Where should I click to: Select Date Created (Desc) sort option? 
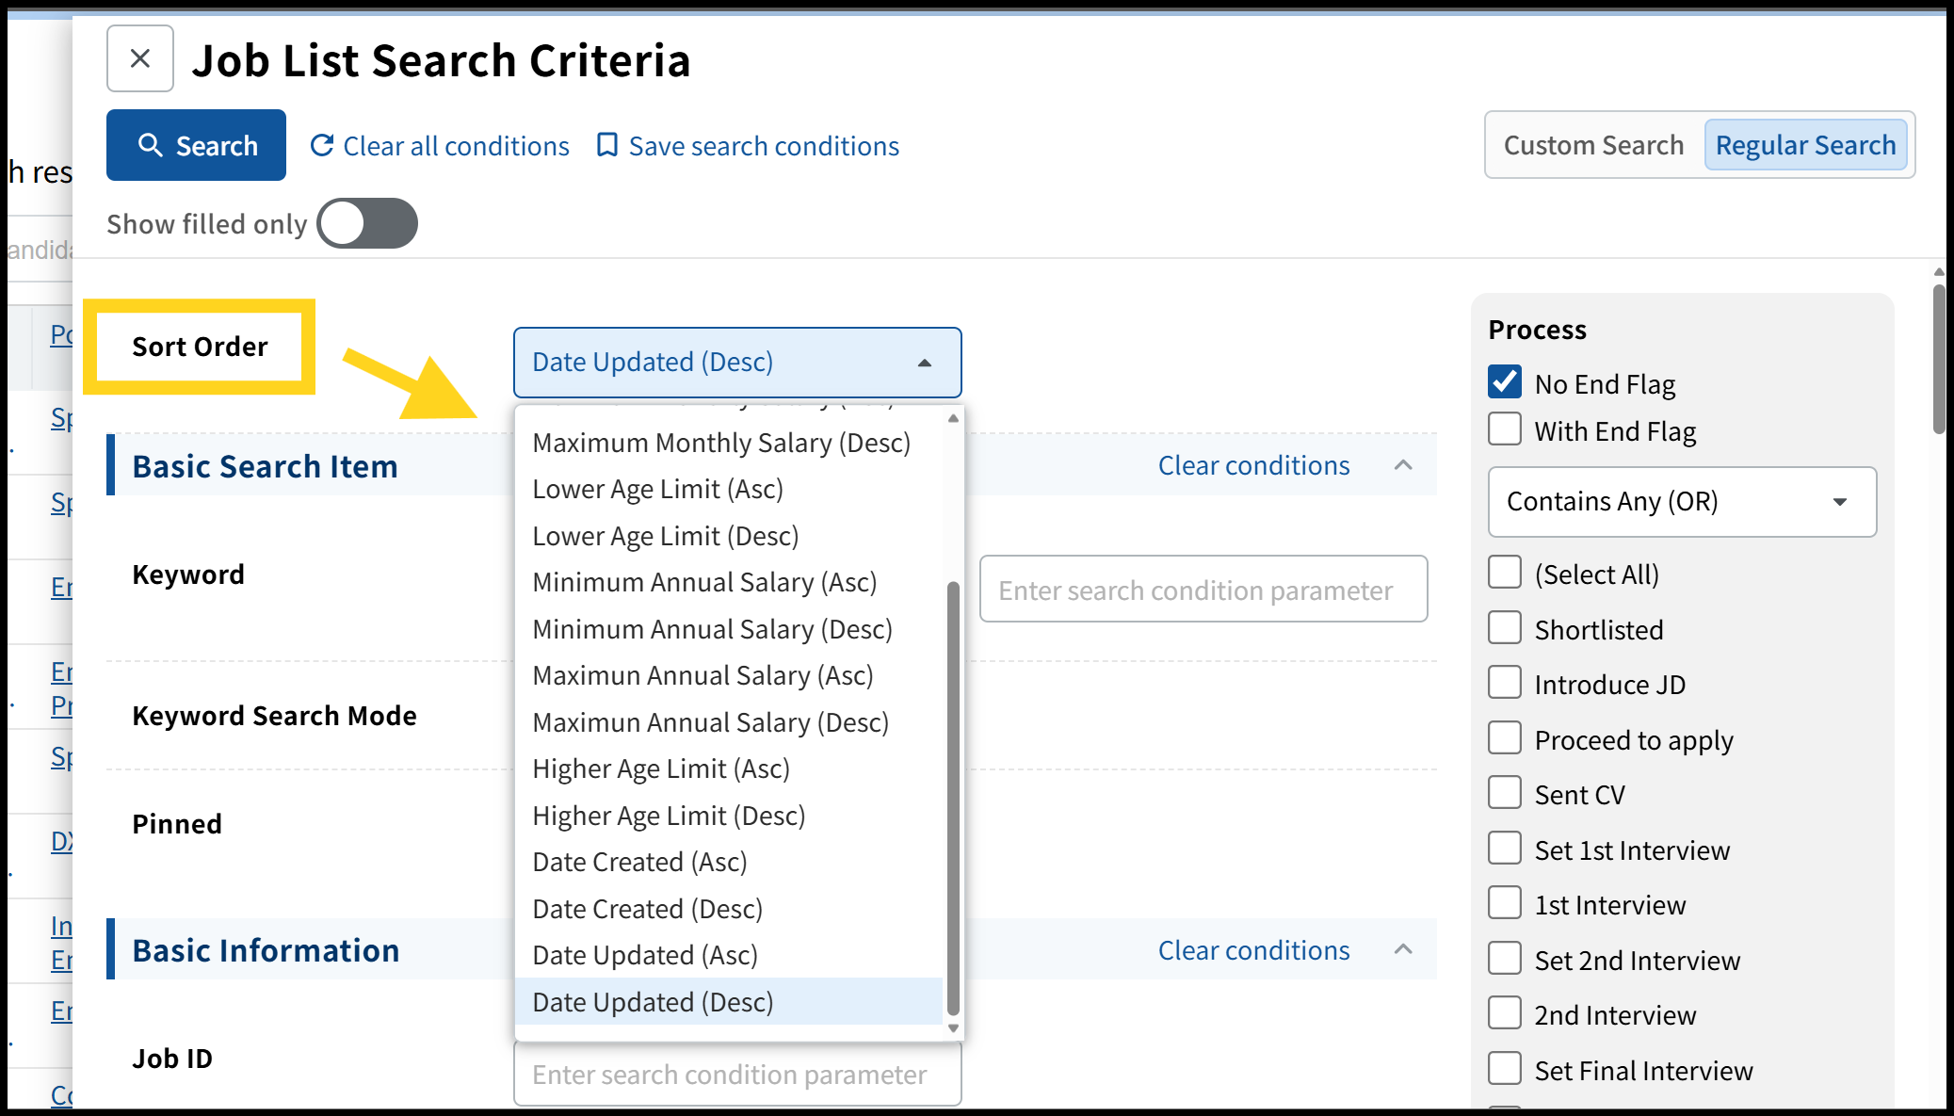pos(647,909)
